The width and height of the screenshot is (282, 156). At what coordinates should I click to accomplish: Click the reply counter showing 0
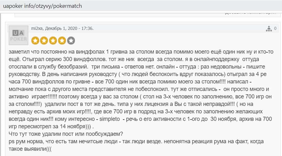click(x=275, y=29)
